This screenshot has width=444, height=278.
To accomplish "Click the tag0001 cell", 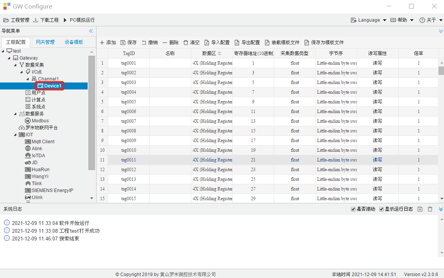I will coord(129,63).
